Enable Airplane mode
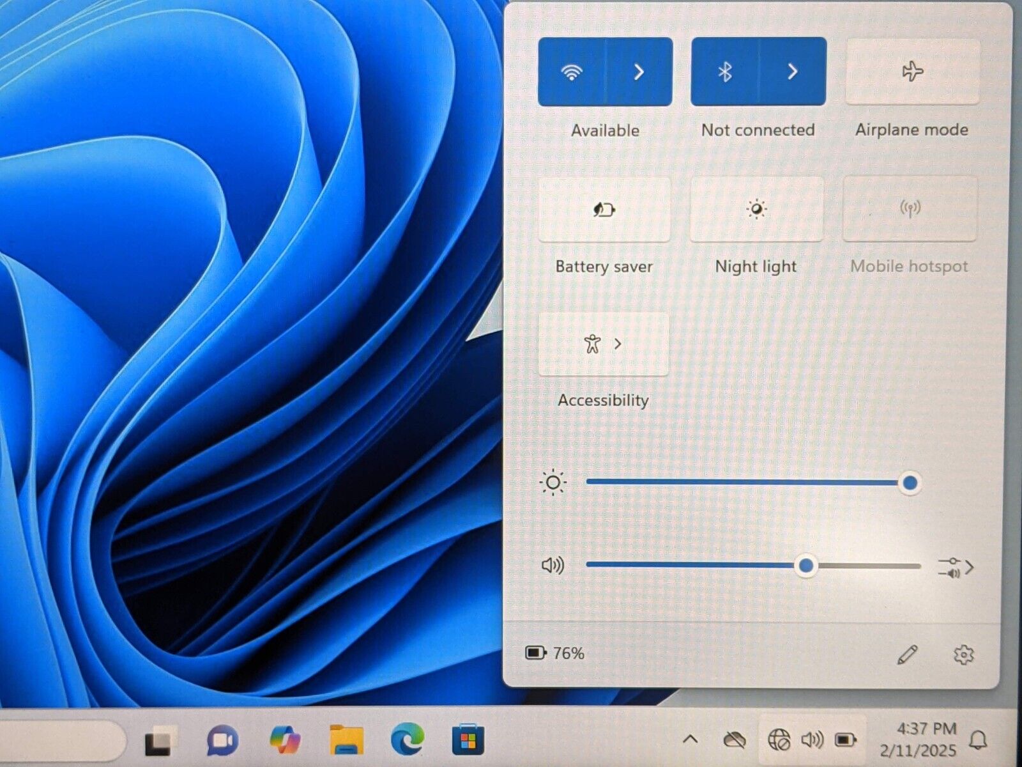Viewport: 1022px width, 767px height. (x=912, y=72)
